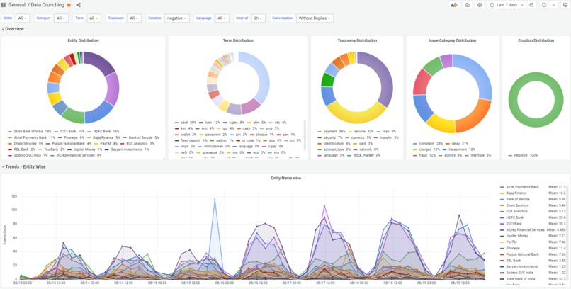Open the Last 7 days time picker

point(507,5)
